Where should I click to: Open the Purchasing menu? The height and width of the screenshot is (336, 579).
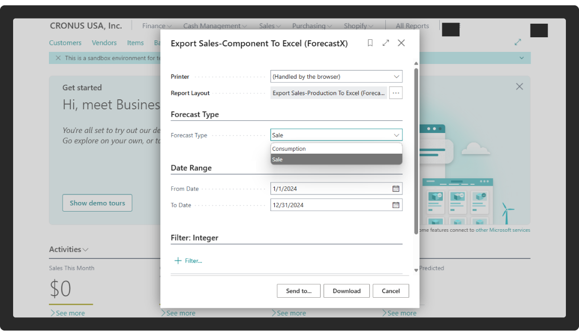click(x=312, y=26)
